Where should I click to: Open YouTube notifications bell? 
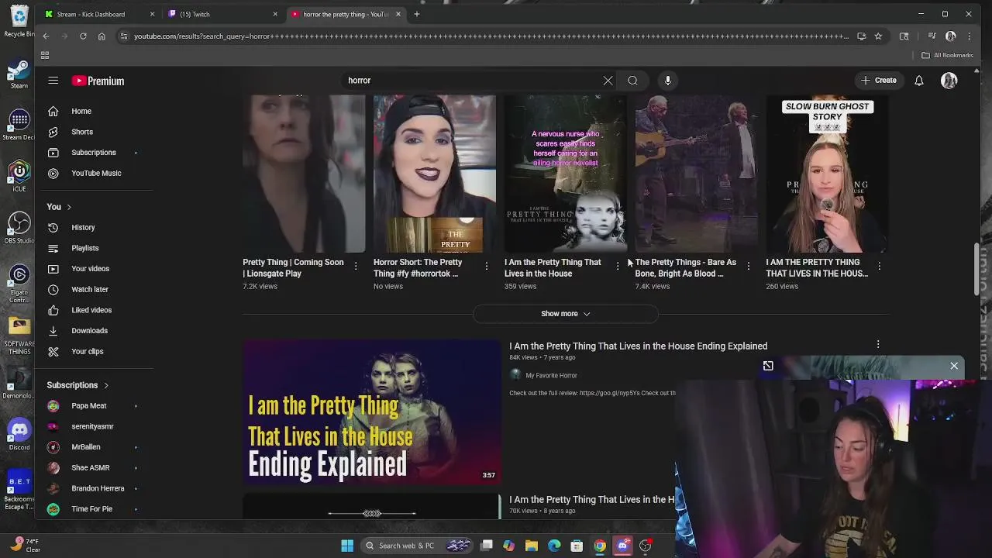pos(918,81)
